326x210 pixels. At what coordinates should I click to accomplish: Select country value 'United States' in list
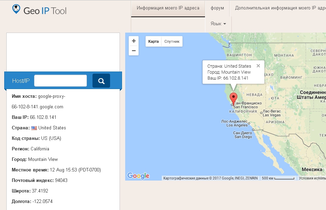52,128
